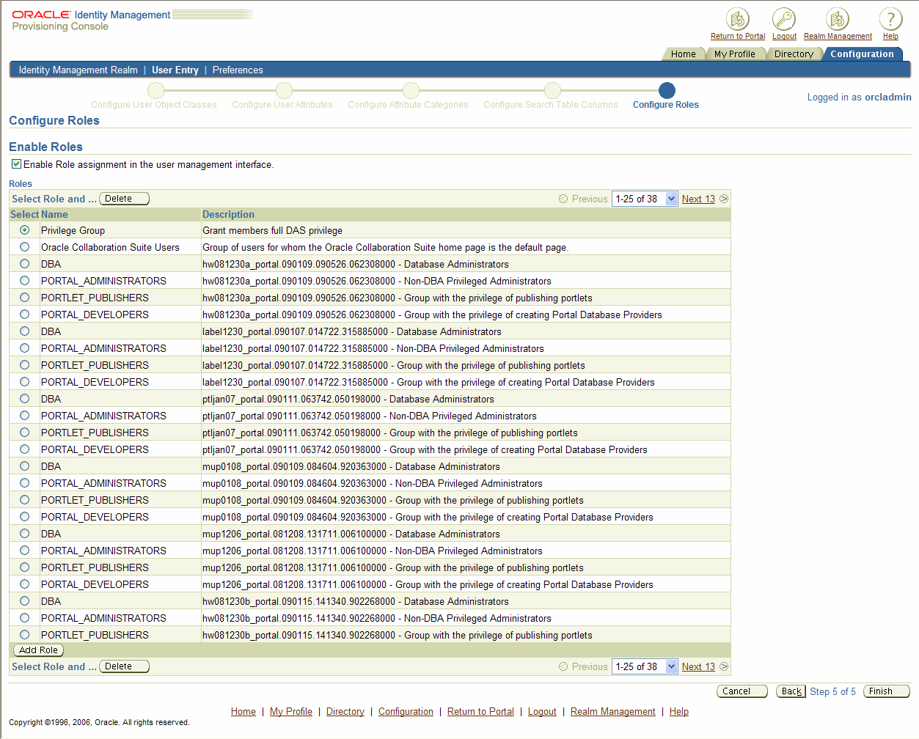Click the Help question mark icon
The width and height of the screenshot is (919, 739).
[890, 19]
